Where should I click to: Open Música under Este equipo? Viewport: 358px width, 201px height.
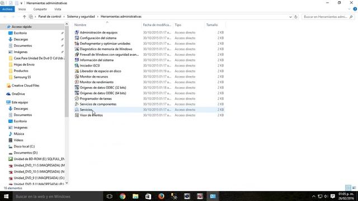(18, 134)
